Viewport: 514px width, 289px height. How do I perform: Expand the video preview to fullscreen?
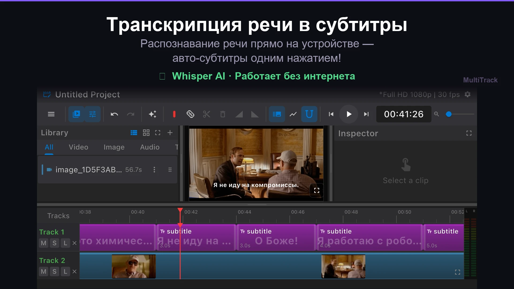pos(317,190)
